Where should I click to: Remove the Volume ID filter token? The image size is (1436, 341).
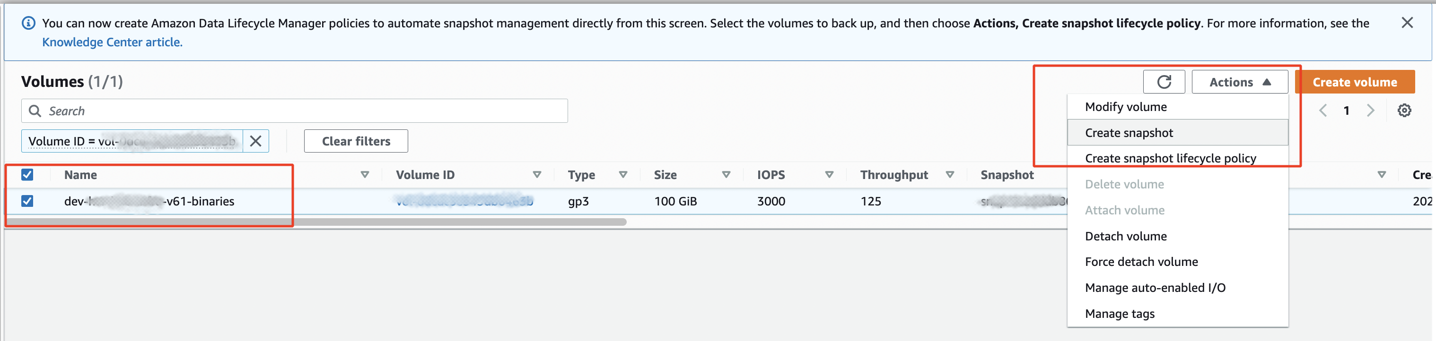[x=255, y=141]
